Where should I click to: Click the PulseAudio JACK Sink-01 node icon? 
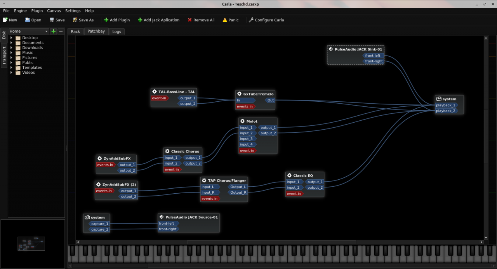click(331, 49)
